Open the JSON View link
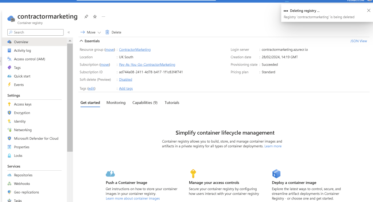373x202 pixels. (358, 41)
